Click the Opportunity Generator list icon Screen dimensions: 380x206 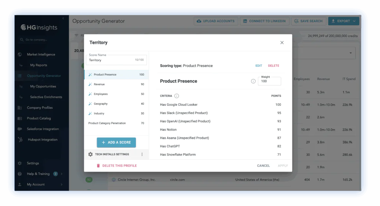coord(20,76)
